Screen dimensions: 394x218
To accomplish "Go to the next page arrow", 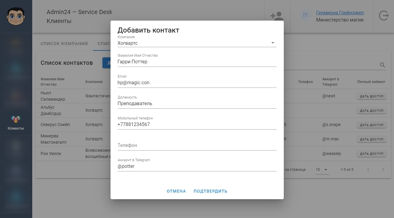I will click(x=383, y=170).
